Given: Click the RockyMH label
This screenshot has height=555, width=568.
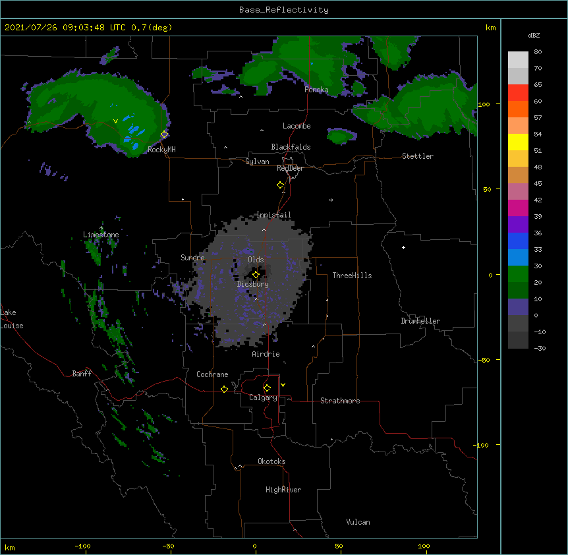Looking at the screenshot, I should 161,149.
